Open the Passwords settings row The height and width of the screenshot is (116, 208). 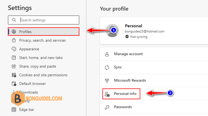[x=123, y=107]
